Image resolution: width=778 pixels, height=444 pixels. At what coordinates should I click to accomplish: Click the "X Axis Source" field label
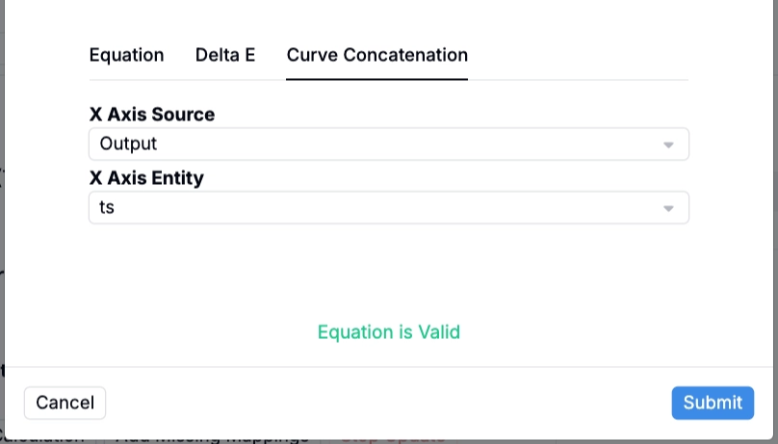tap(152, 115)
